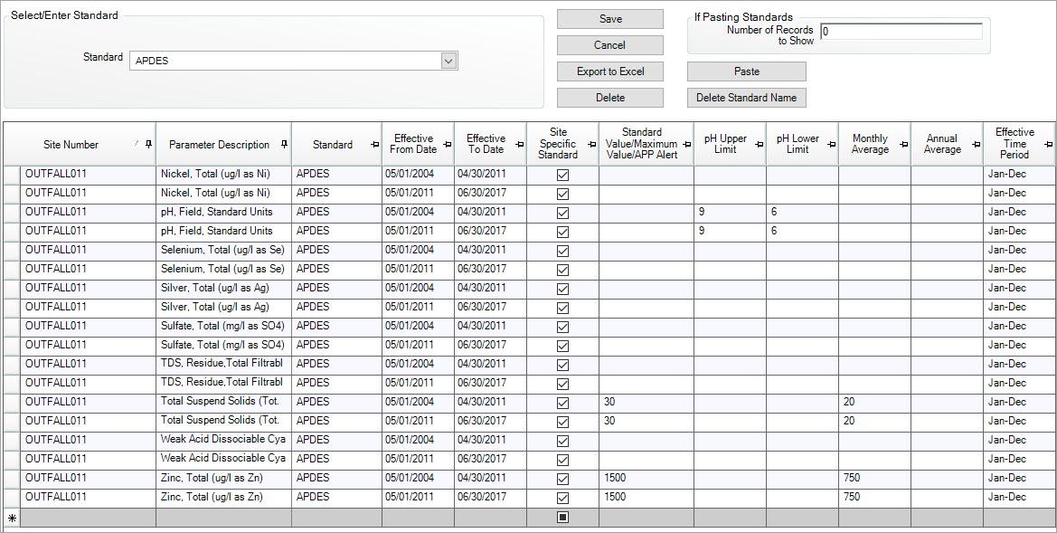Image resolution: width=1057 pixels, height=533 pixels.
Task: Click the Number of Records to Show field
Action: coord(899,31)
